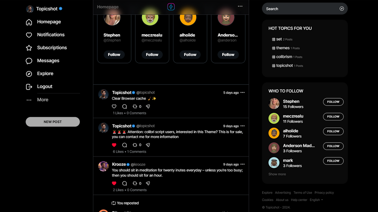Click the lightning bolt logo icon
The image size is (378, 212).
(x=171, y=7)
